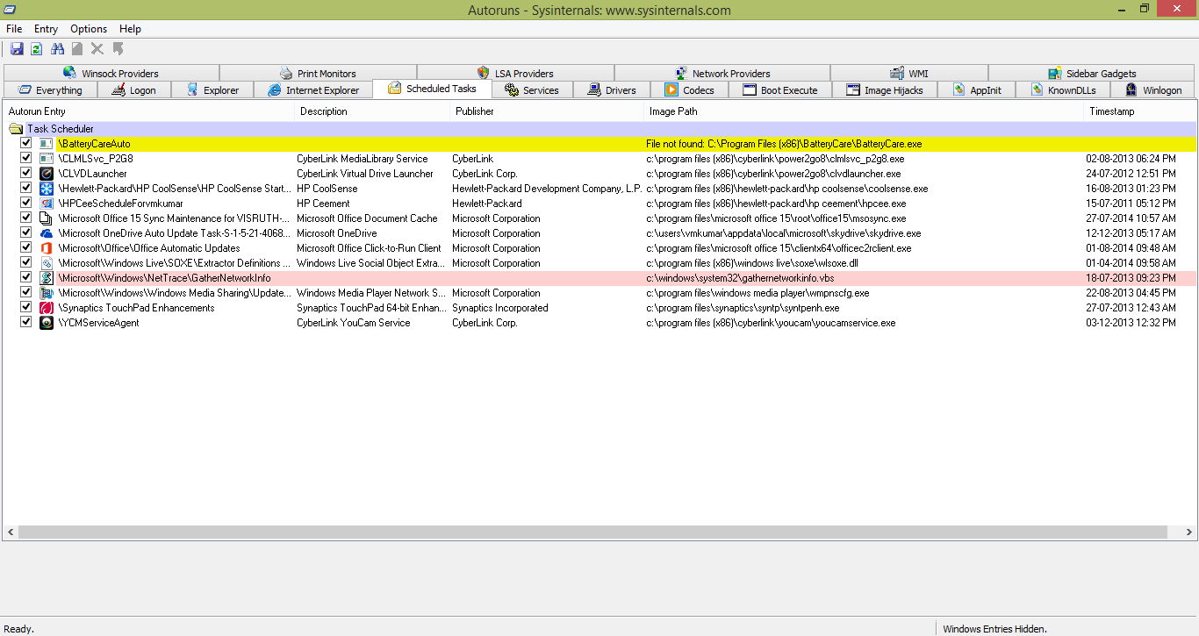
Task: Click the BatteryCareAuto entry icon
Action: click(x=47, y=144)
